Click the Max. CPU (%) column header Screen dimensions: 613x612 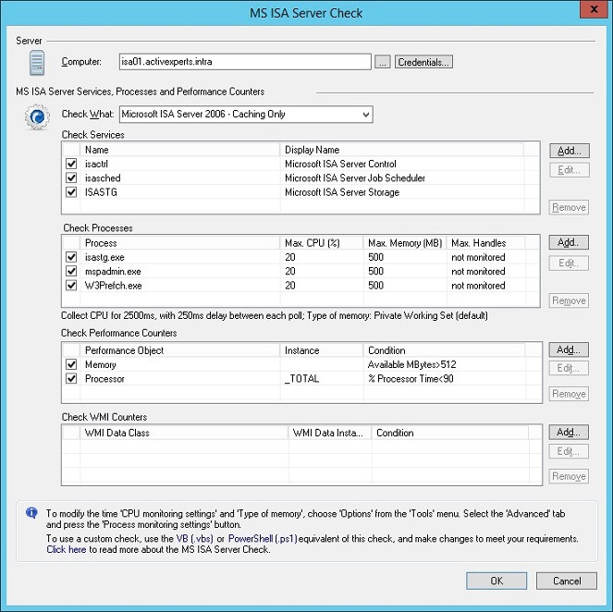[322, 243]
